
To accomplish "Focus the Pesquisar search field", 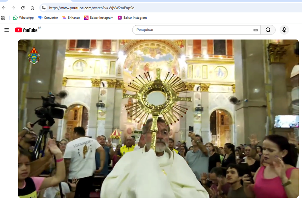I will tap(193, 30).
